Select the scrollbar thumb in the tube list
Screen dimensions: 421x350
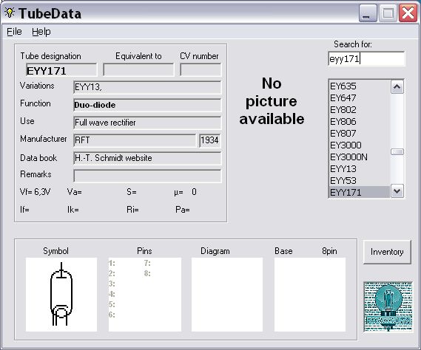397,152
